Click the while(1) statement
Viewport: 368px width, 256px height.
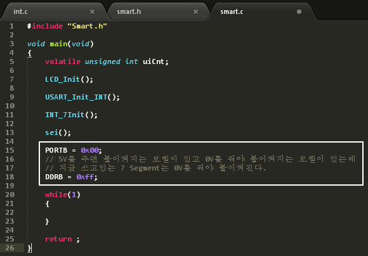click(x=63, y=195)
